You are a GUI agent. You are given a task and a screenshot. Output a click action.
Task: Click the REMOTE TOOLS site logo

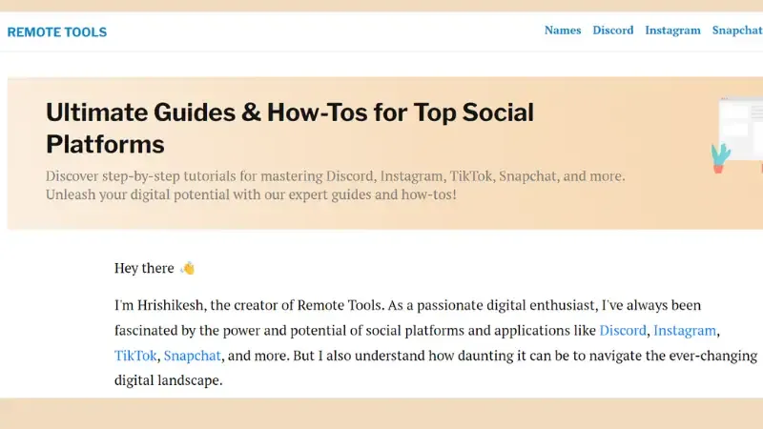point(57,32)
